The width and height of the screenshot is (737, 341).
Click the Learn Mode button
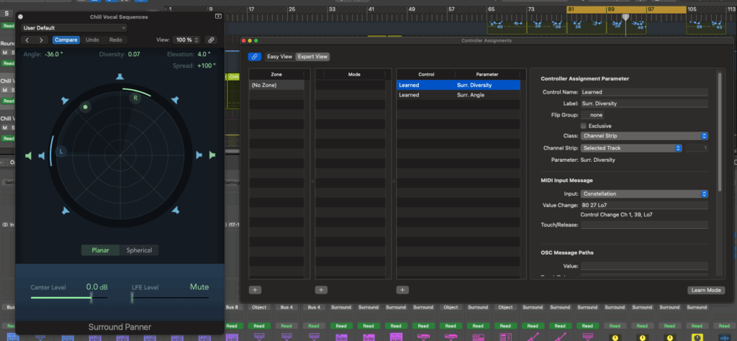click(705, 290)
